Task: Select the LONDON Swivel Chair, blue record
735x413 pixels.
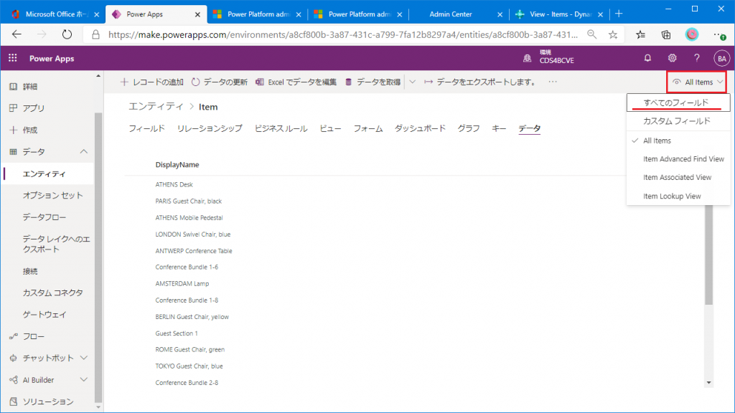Action: tap(192, 234)
